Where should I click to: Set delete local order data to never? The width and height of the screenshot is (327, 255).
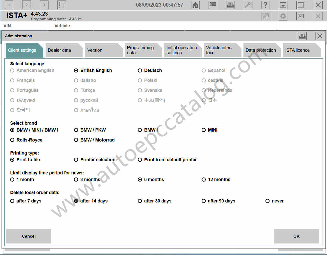pos(275,201)
